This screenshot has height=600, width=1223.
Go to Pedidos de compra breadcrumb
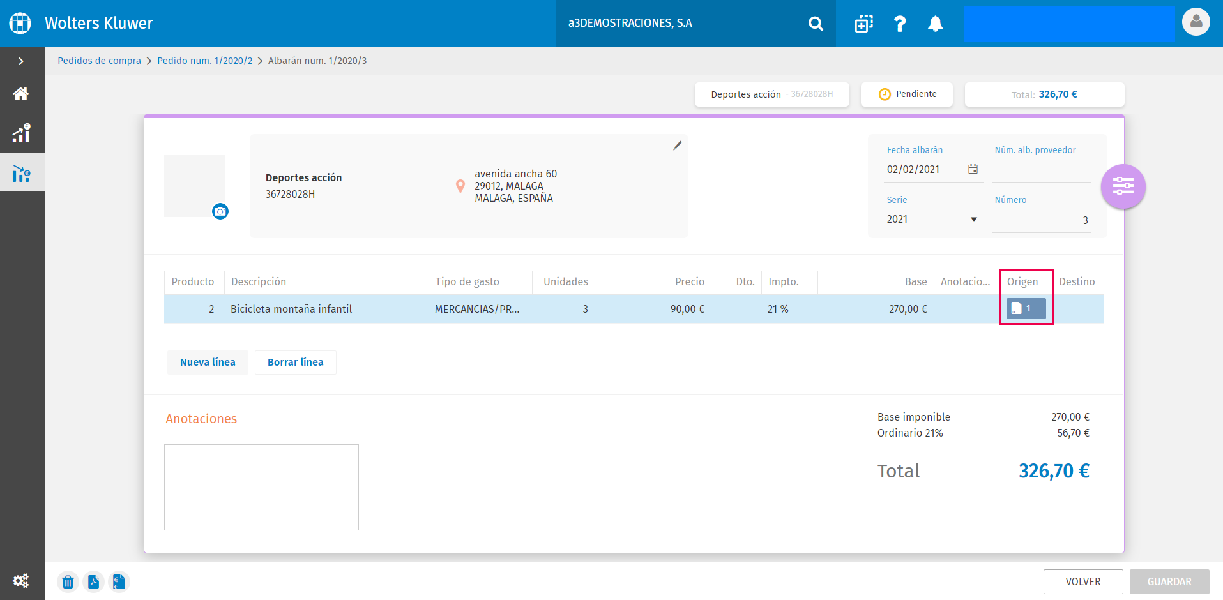click(x=99, y=61)
